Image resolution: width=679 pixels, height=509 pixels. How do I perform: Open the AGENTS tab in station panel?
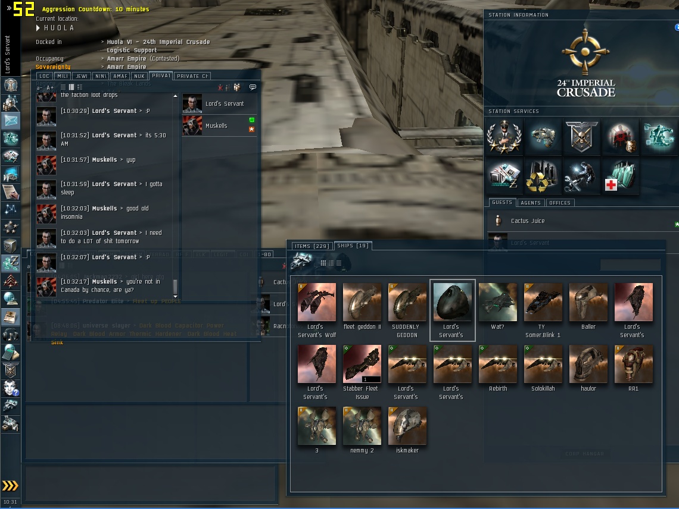(531, 202)
